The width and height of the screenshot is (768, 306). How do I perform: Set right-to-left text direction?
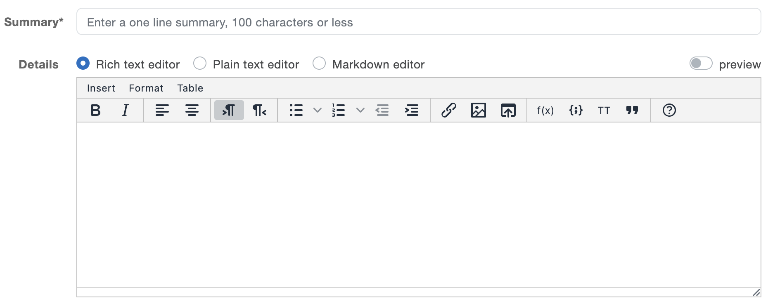[259, 110]
